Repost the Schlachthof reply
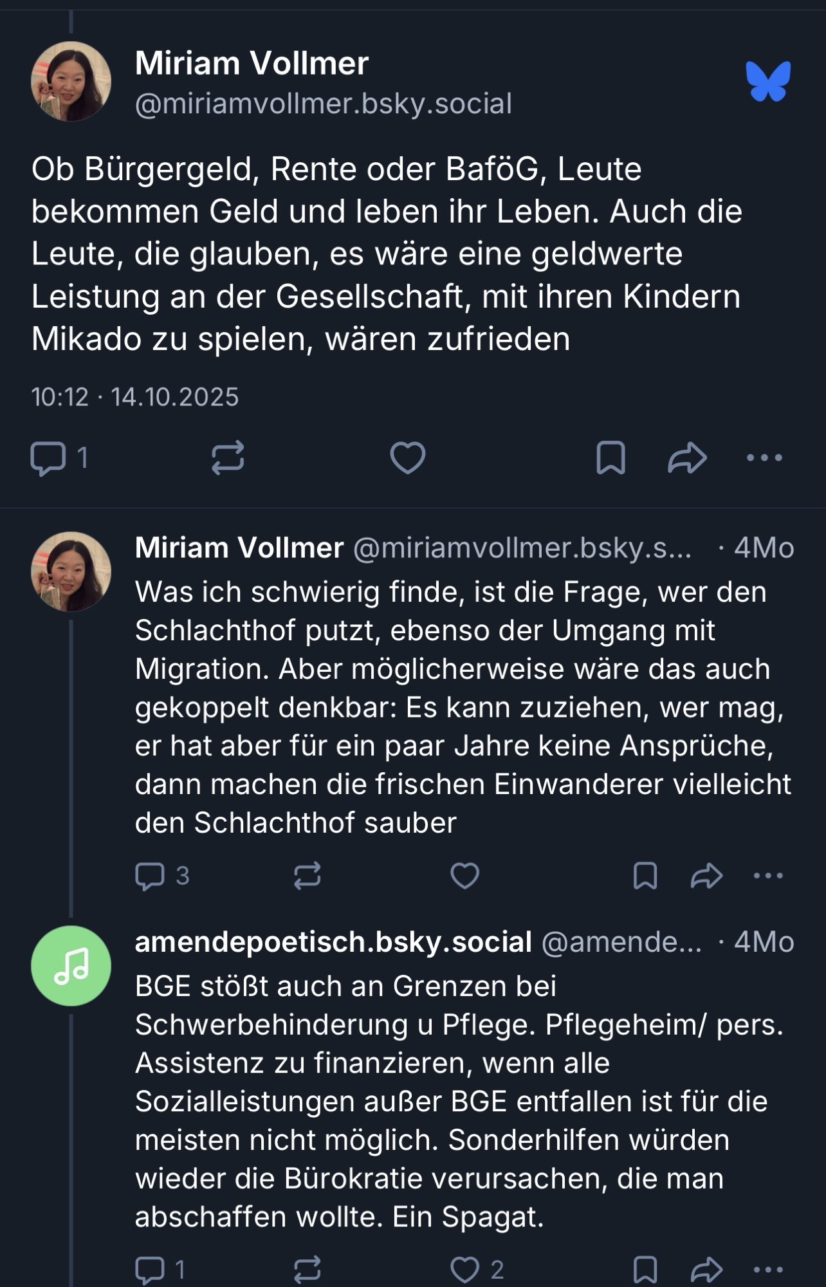This screenshot has height=1287, width=826. 307,876
